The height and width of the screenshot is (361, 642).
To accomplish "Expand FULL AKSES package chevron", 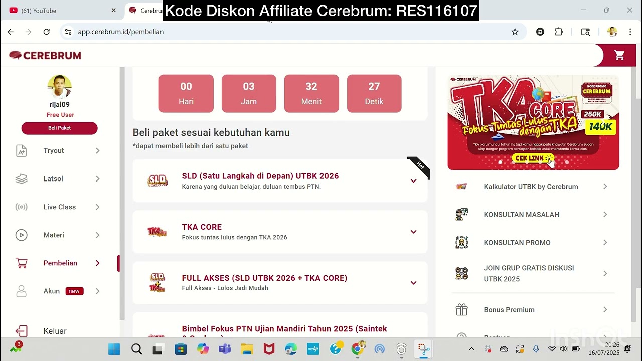I will tap(413, 283).
